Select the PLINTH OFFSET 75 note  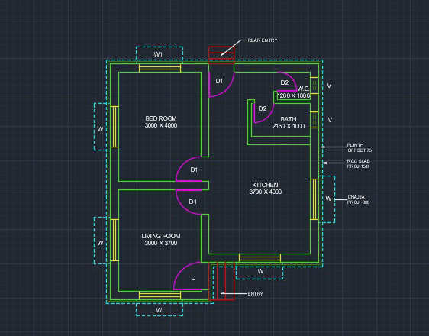coord(360,147)
